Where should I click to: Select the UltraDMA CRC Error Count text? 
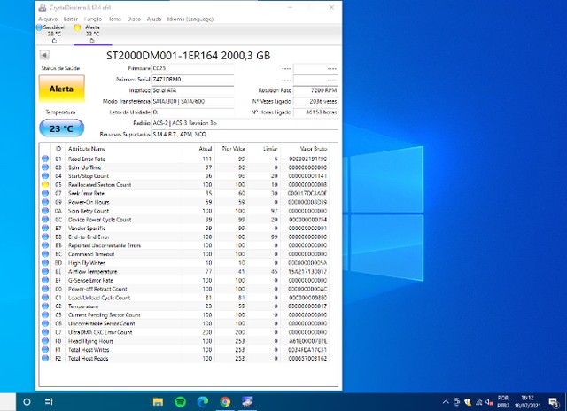coord(100,332)
